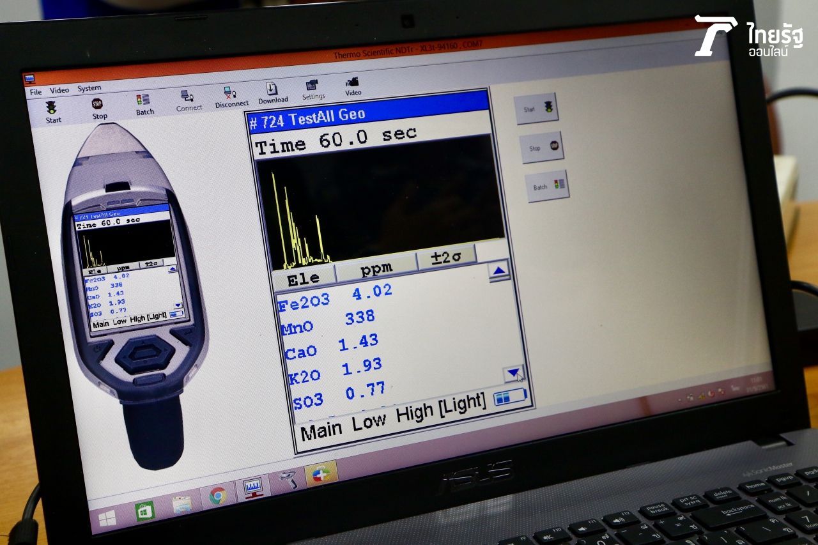Open the File menu
Viewport: 818px width, 545px height.
pyautogui.click(x=35, y=92)
